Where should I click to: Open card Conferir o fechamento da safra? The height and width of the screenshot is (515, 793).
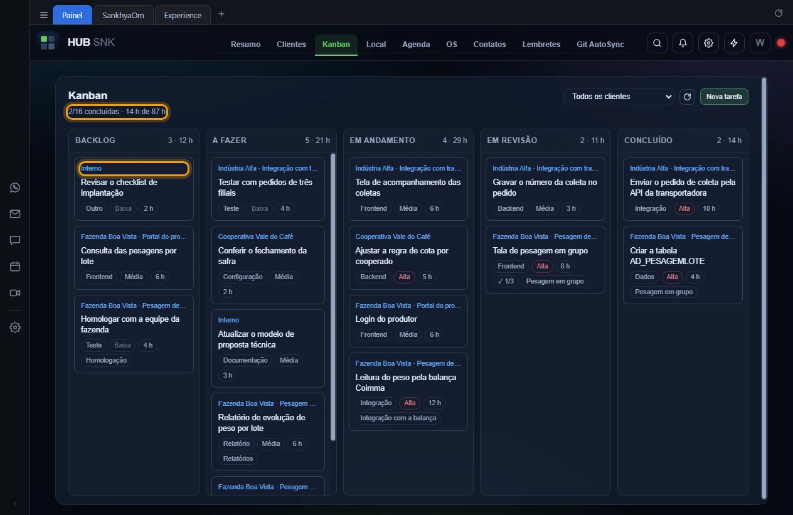coord(268,265)
